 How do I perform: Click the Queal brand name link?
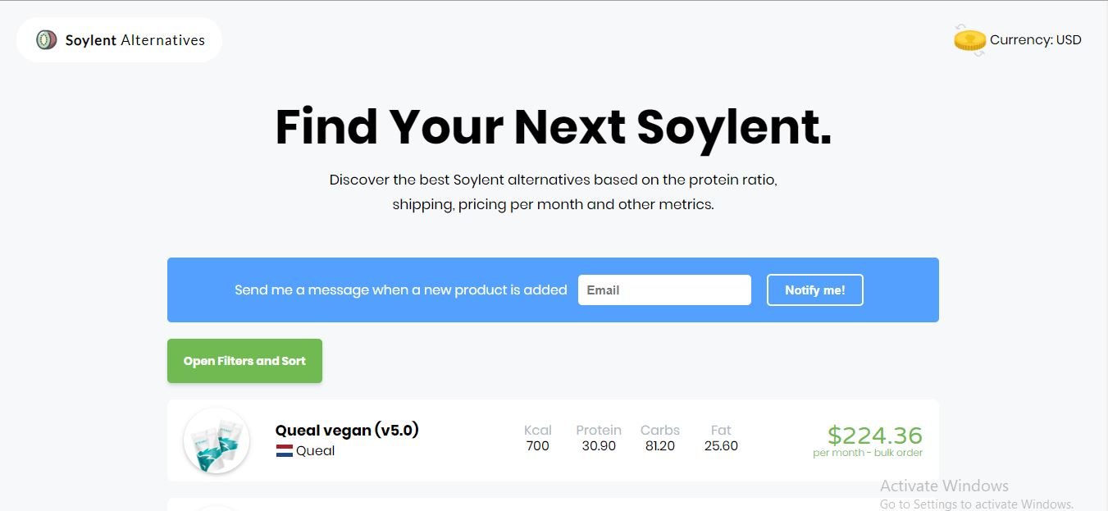pyautogui.click(x=315, y=450)
